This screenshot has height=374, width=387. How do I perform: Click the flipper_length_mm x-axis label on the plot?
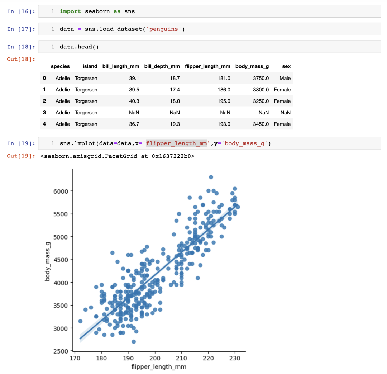tap(159, 366)
